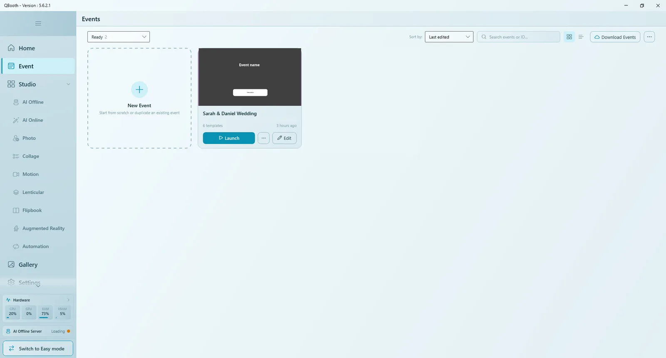Launch the Sarah & Daniel Wedding event
Image resolution: width=666 pixels, height=358 pixels.
229,138
